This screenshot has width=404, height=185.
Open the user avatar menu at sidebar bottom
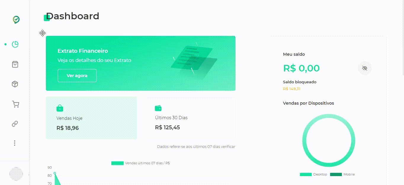click(x=16, y=174)
